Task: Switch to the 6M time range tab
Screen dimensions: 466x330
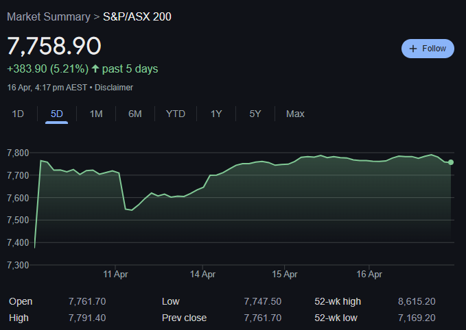Action: click(x=135, y=114)
